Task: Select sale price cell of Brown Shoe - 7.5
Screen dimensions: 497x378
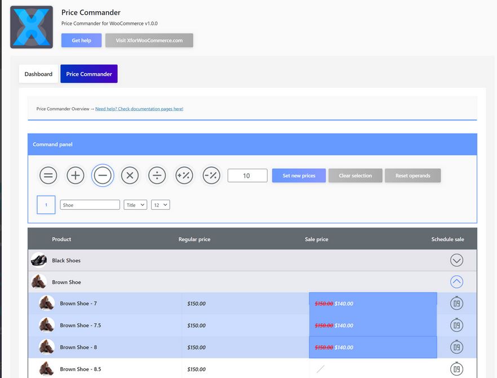Action: tap(373, 326)
